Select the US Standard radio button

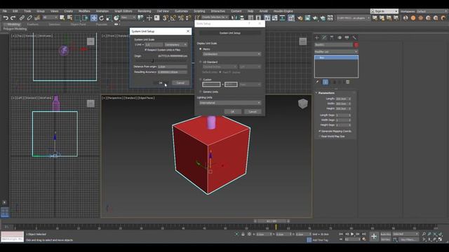click(x=201, y=62)
